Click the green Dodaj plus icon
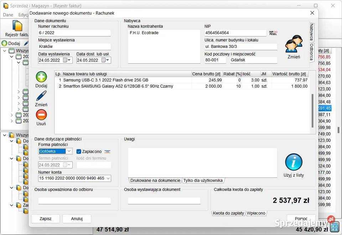Image resolution: width=342 pixels, height=235 pixels. (41, 77)
